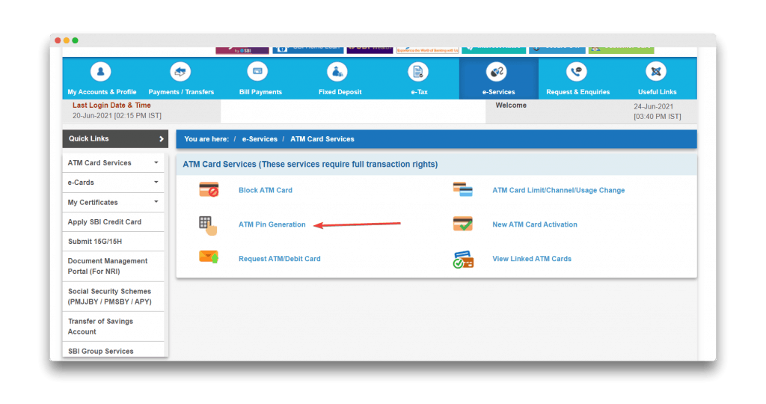Click ATM Card Limit/Channel/Usage Change icon
The image size is (766, 404).
(x=462, y=189)
